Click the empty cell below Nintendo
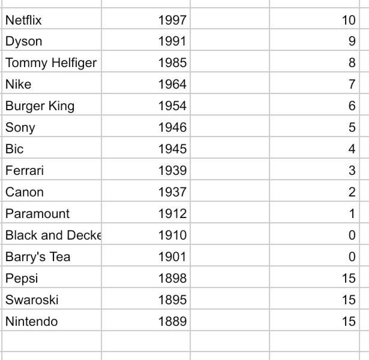369x360 pixels. (x=52, y=341)
